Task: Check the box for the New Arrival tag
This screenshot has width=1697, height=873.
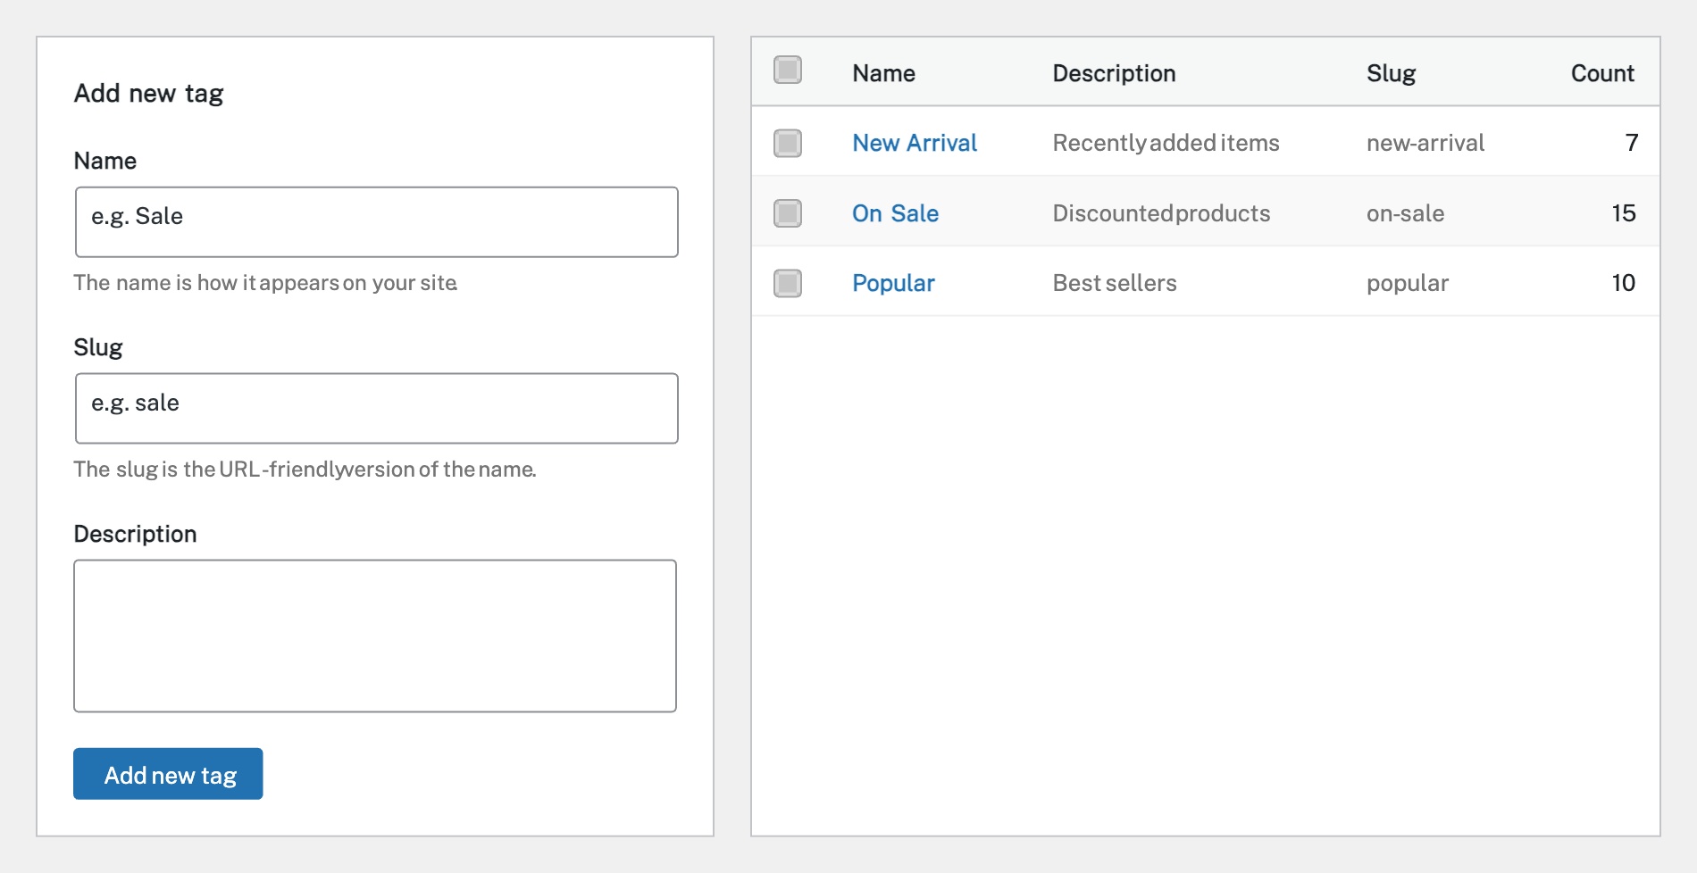Action: (788, 143)
